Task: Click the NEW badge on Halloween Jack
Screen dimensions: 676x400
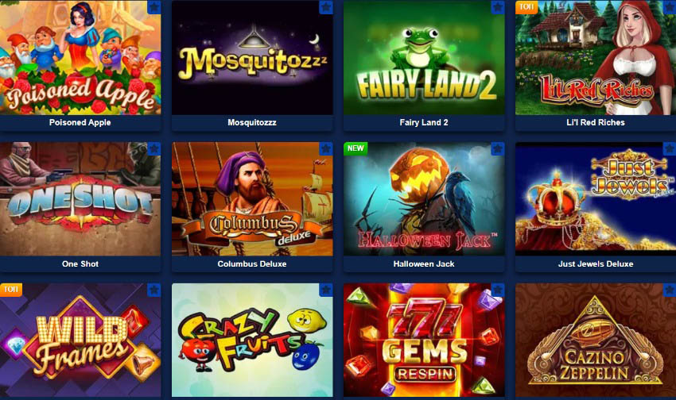Action: tap(355, 148)
